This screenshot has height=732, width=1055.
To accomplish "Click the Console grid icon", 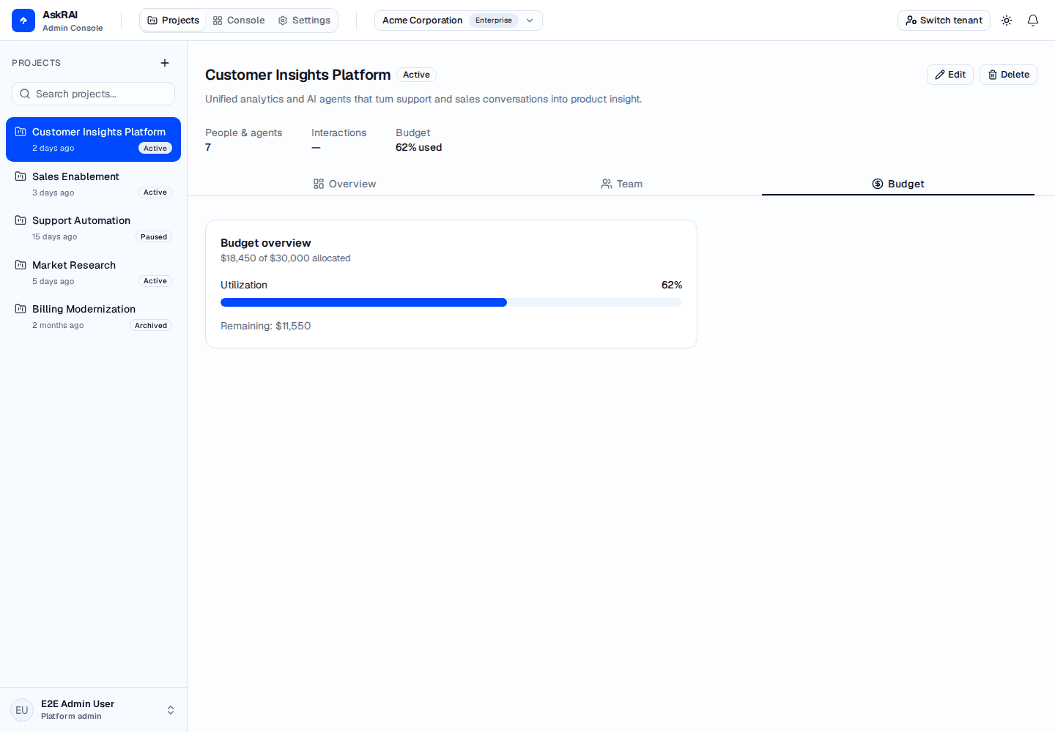I will click(x=218, y=20).
